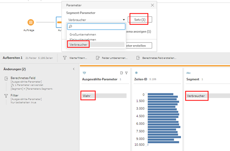This screenshot has width=230, height=151.
Task: Click the Änderungen (2) heading
Action: pos(15,69)
